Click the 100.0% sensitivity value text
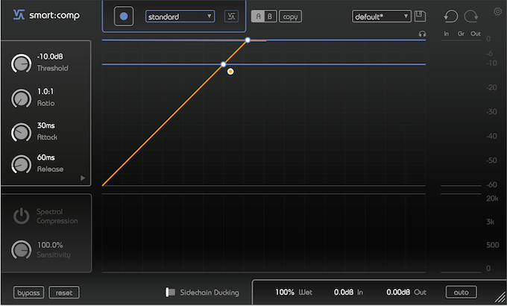 [50, 245]
